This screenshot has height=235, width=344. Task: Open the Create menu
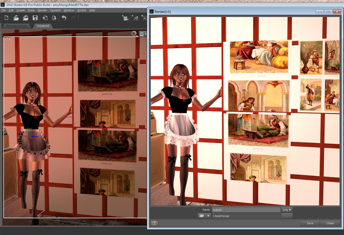coord(21,10)
